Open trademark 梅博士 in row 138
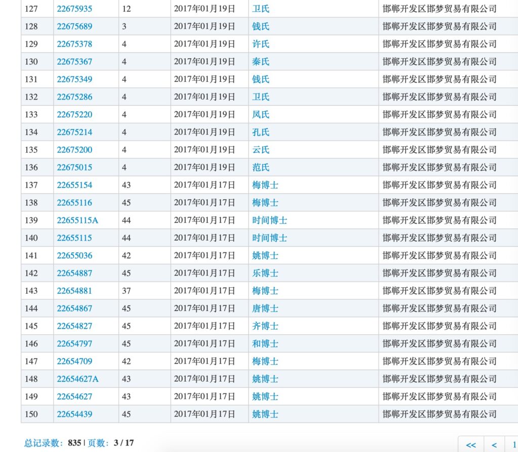 tap(265, 203)
